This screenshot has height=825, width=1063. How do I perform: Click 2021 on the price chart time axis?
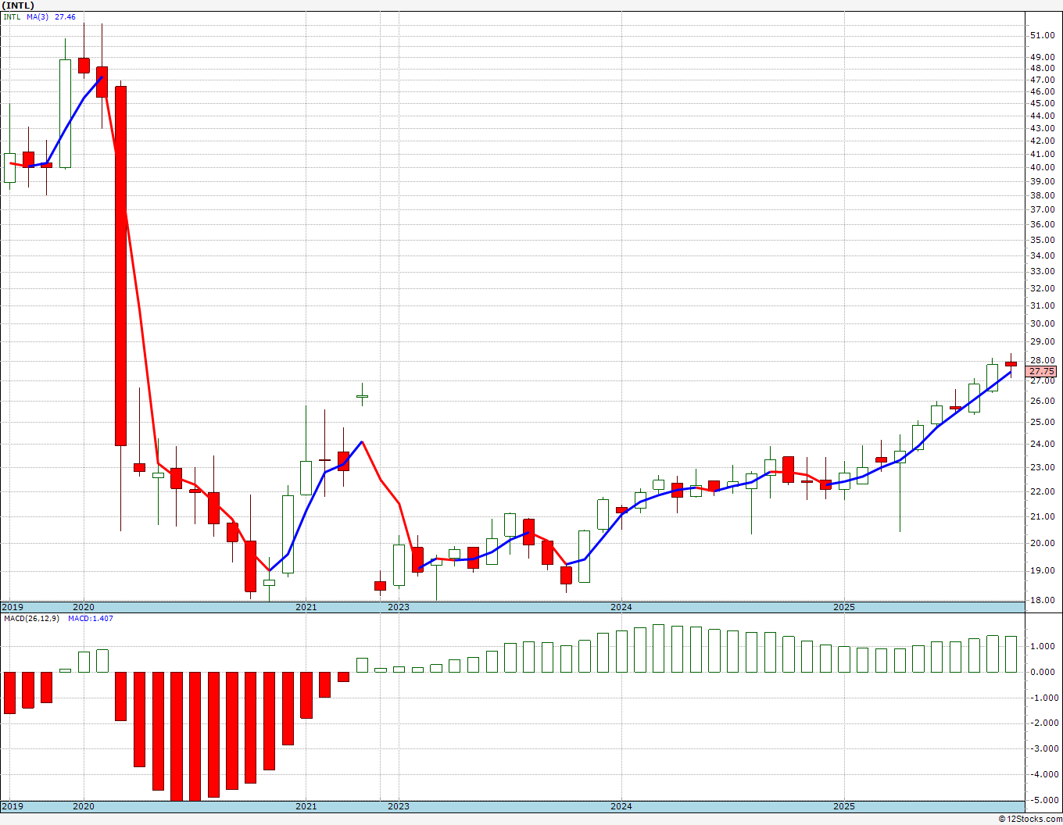[x=306, y=607]
